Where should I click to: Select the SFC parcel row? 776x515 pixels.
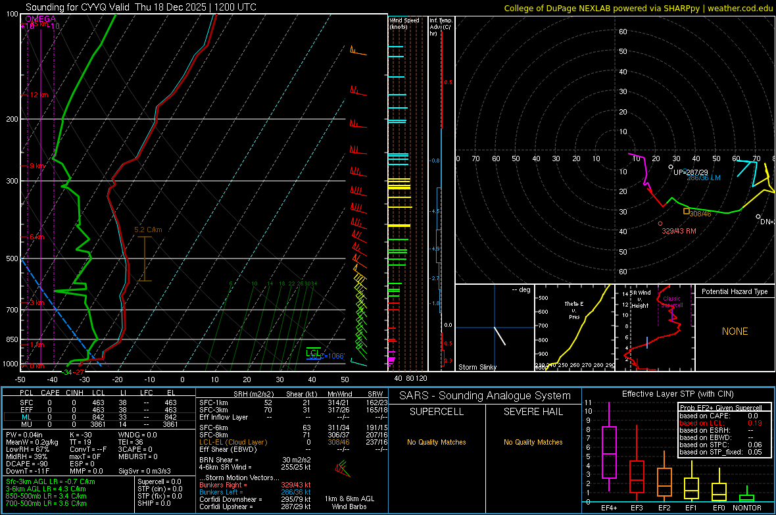pos(99,403)
